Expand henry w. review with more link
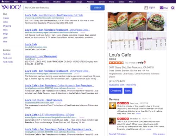This screenshot has height=136, width=176. [x=138, y=114]
